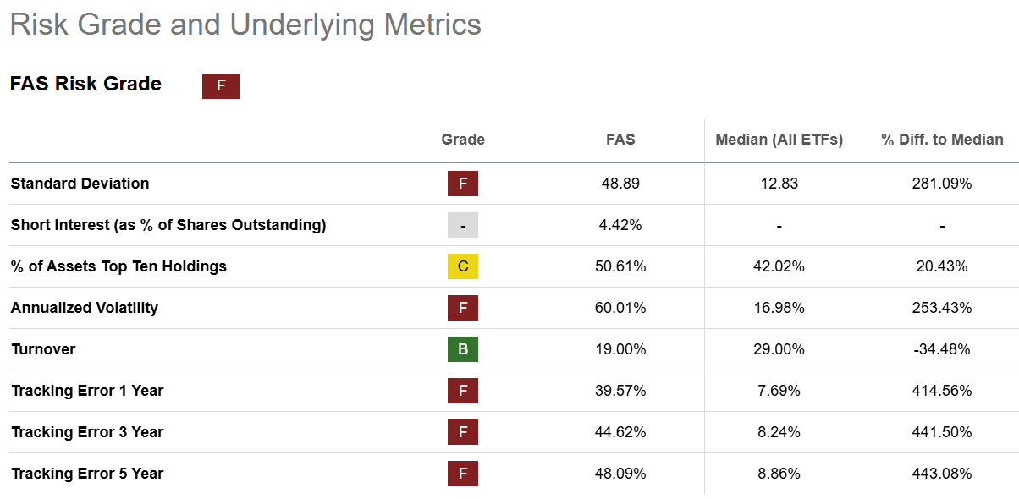Click the Annualized Volatility F grade badge

463,308
